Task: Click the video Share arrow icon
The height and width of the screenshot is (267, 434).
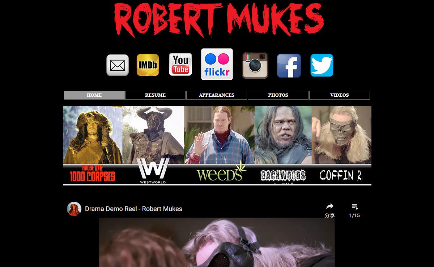Action: [329, 207]
